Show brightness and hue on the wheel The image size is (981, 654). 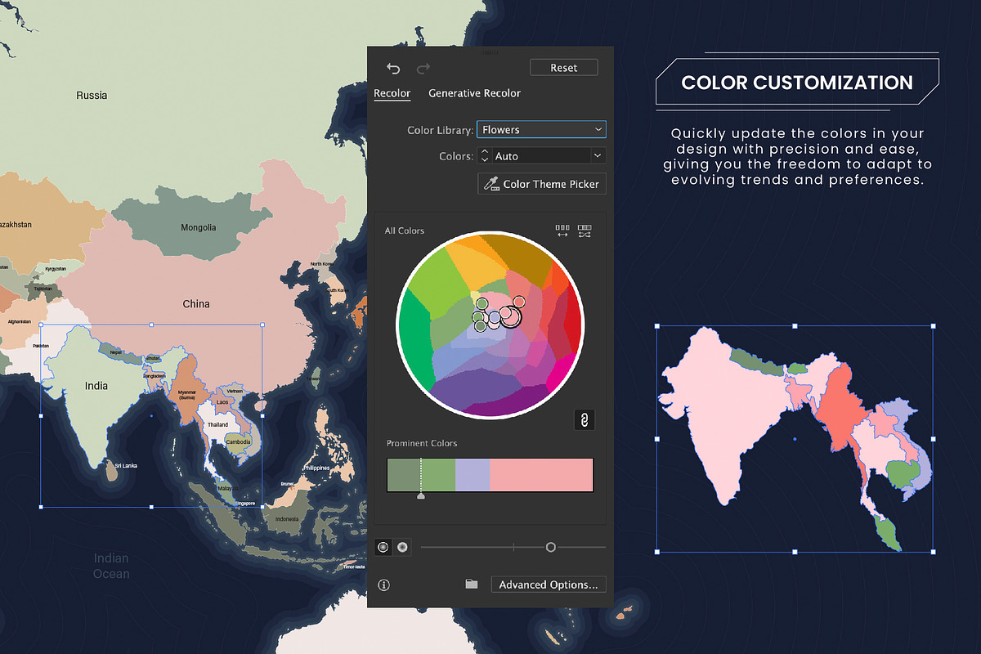tap(402, 547)
